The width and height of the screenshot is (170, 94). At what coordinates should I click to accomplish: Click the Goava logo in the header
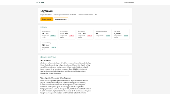point(40,2)
